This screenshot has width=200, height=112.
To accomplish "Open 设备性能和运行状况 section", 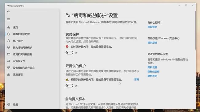I will pos(24,68).
